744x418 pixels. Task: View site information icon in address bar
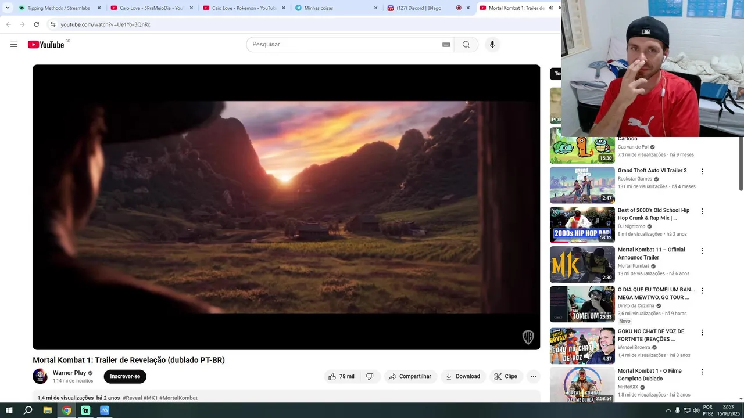click(x=52, y=24)
